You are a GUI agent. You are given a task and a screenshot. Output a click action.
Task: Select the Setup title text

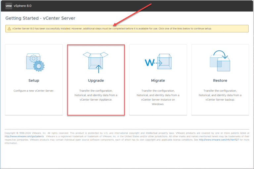[34, 81]
